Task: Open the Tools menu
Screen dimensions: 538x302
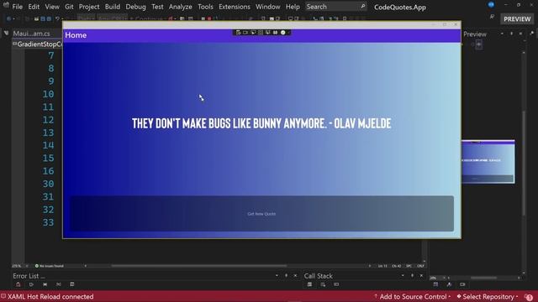Action: (x=205, y=7)
